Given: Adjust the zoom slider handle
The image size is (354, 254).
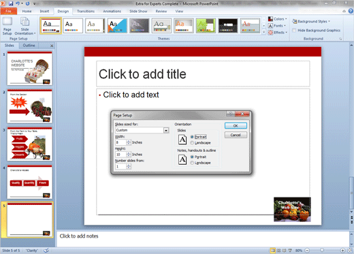Looking at the screenshot, I should pyautogui.click(x=322, y=251).
